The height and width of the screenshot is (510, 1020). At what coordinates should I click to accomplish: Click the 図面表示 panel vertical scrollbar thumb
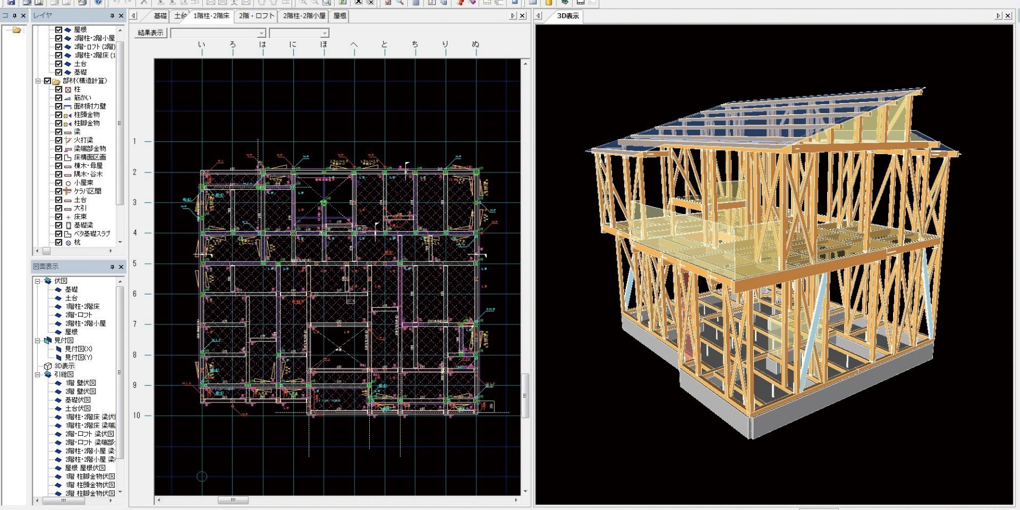[120, 373]
